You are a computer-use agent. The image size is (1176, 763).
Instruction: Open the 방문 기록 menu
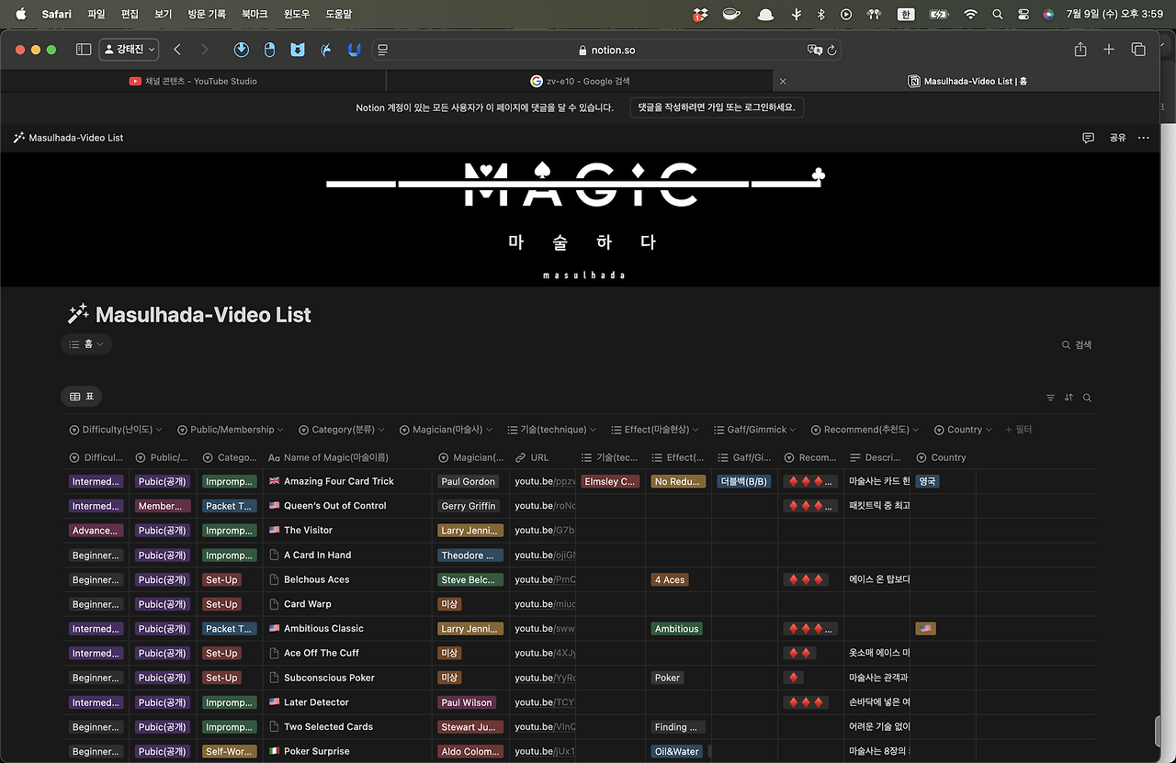[207, 14]
